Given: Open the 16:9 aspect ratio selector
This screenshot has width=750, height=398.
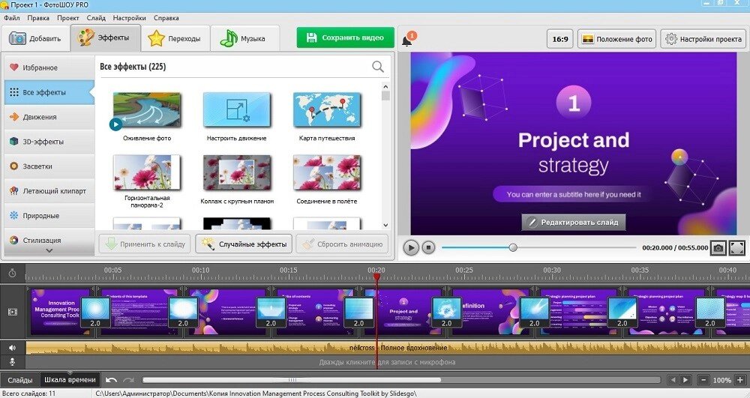Looking at the screenshot, I should [x=560, y=39].
